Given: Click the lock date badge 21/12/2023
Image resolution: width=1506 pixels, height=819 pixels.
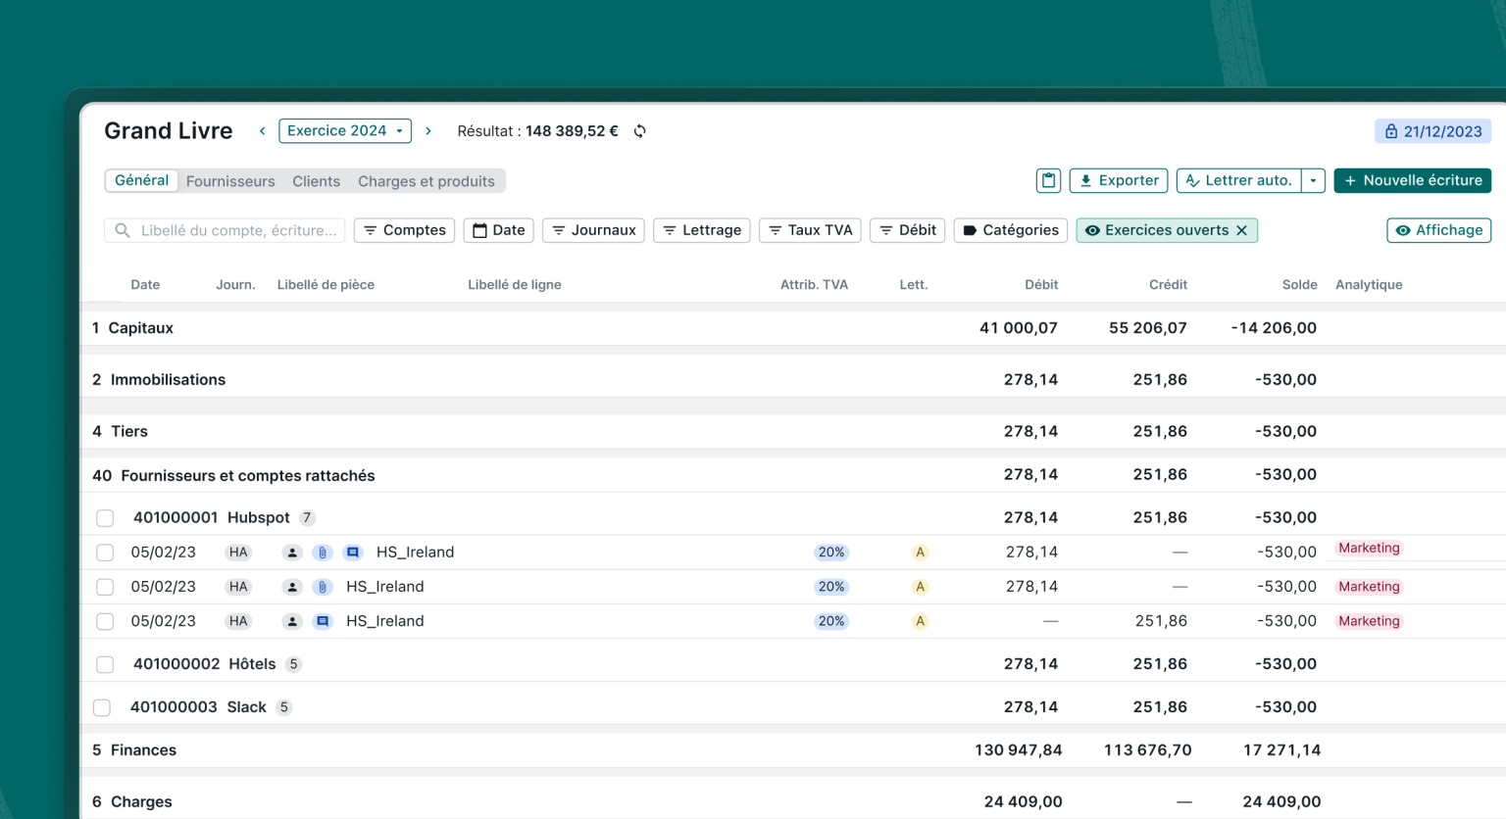Looking at the screenshot, I should click(1432, 131).
